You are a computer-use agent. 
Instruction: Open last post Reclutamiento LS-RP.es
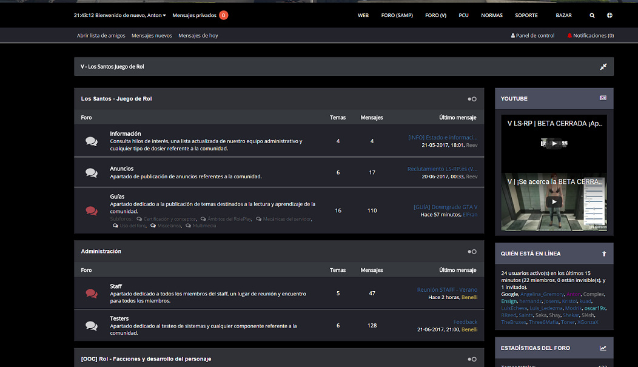pyautogui.click(x=442, y=169)
